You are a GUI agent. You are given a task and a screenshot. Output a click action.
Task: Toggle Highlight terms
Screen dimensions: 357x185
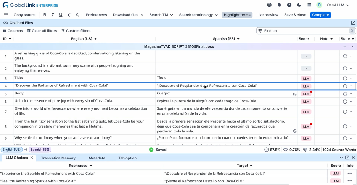click(x=237, y=15)
